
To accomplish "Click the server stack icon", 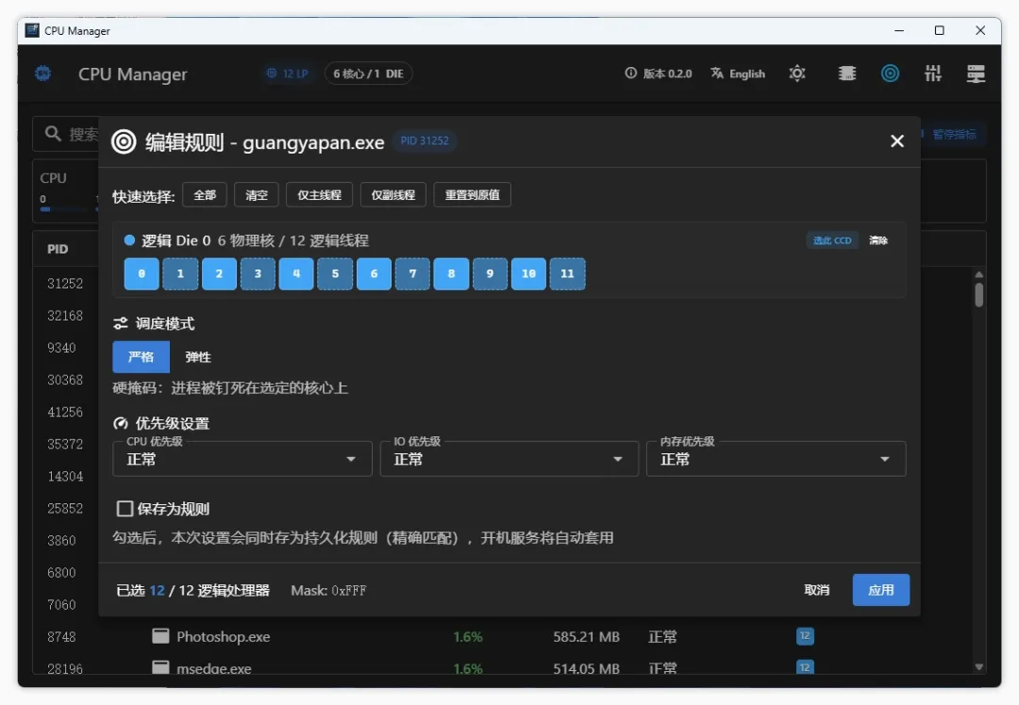I will (x=976, y=74).
